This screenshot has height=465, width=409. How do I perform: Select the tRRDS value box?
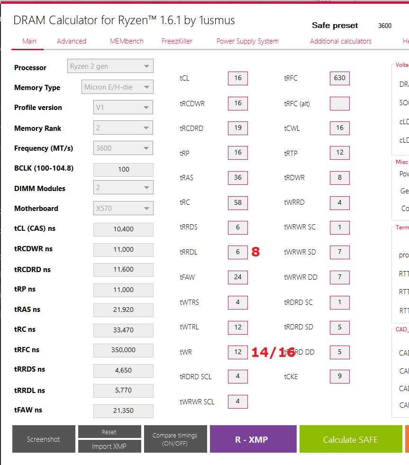(x=238, y=228)
